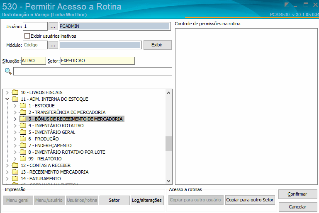Image resolution: width=319 pixels, height=213 pixels.
Task: Enable Exibir usuários inativos checkbox
Action: [27, 36]
